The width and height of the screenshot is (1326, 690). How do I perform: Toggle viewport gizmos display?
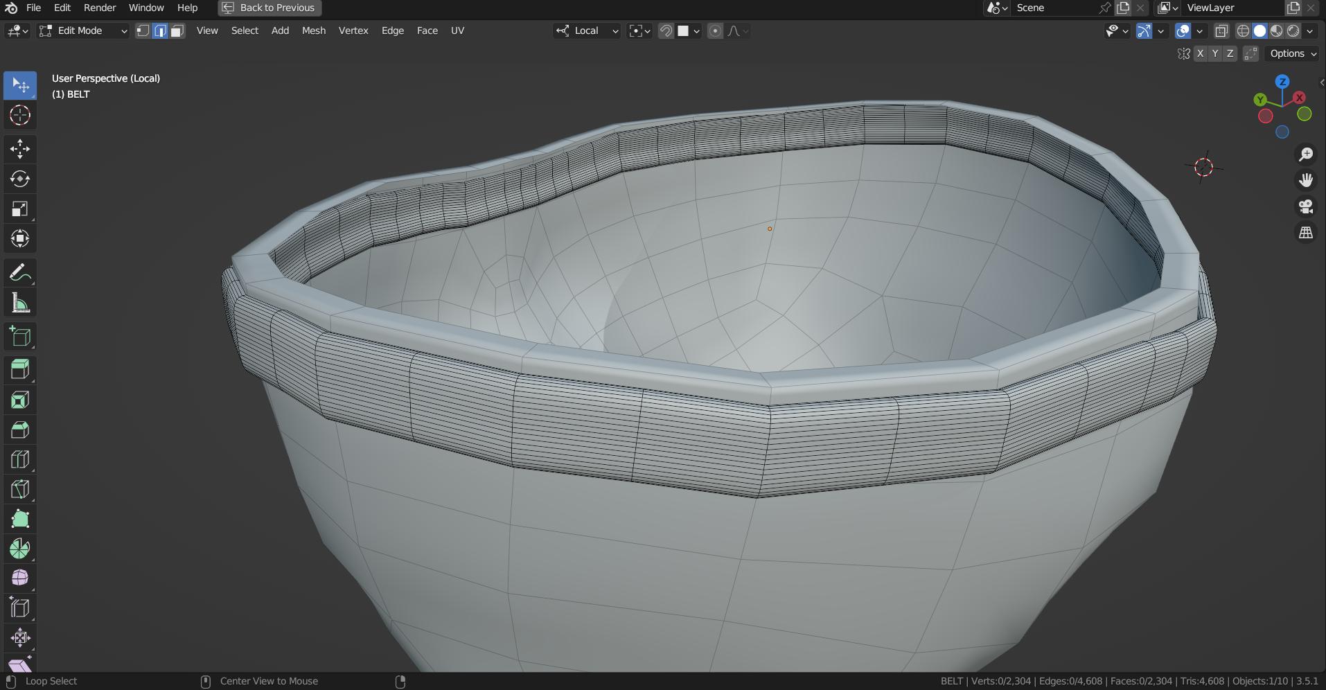(1144, 30)
